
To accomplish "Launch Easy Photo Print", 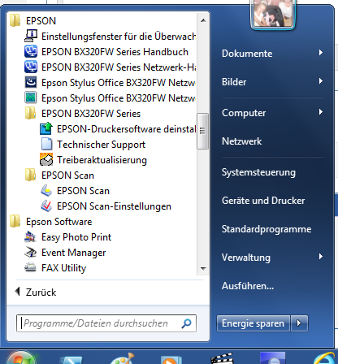I will pos(67,237).
